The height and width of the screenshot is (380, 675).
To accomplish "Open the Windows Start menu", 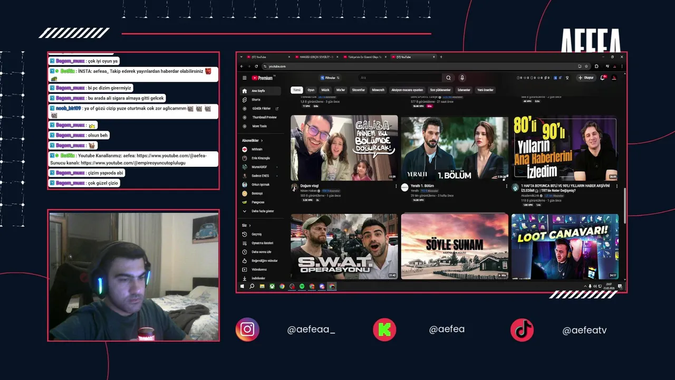I will (243, 286).
